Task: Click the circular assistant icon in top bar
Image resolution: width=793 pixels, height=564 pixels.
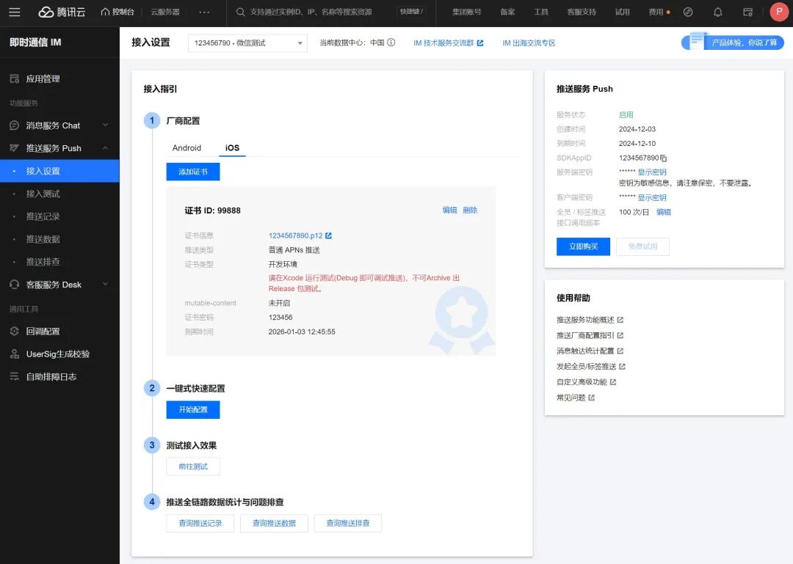Action: pyautogui.click(x=688, y=12)
